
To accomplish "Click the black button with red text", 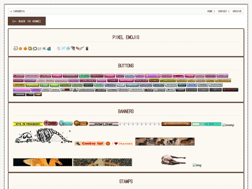I will [231, 90].
